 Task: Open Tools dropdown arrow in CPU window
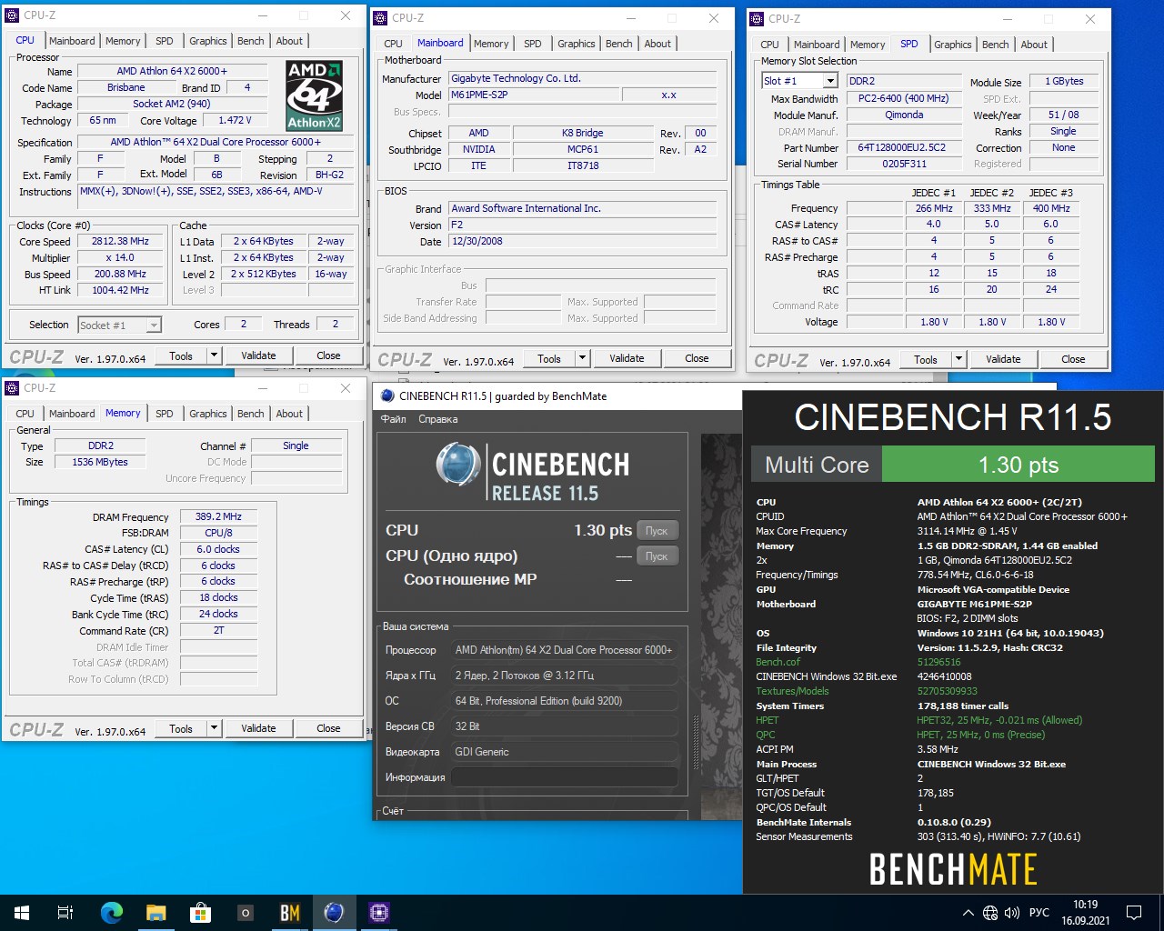[x=214, y=355]
